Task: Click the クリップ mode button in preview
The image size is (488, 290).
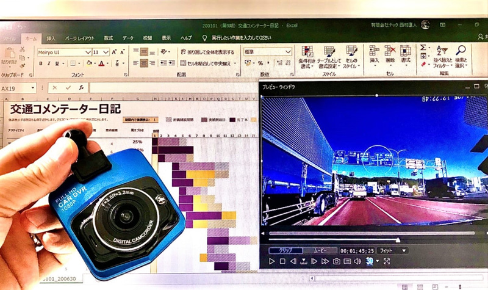Action: point(285,250)
